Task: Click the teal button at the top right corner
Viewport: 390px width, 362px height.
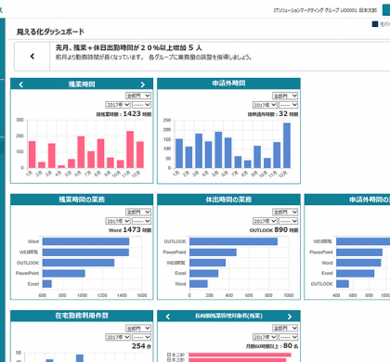Action: (x=386, y=10)
